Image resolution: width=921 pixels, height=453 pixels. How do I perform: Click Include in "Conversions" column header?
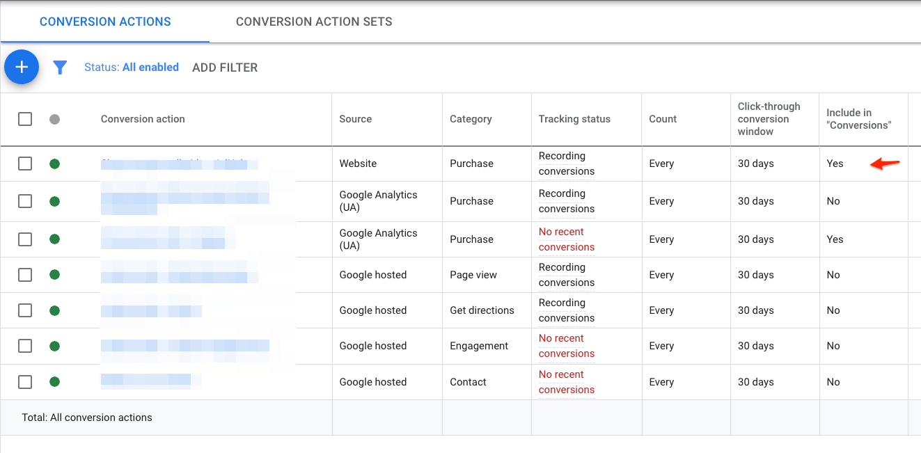859,119
